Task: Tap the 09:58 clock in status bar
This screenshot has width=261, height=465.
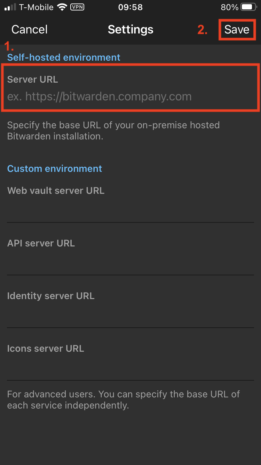Action: pos(130,7)
